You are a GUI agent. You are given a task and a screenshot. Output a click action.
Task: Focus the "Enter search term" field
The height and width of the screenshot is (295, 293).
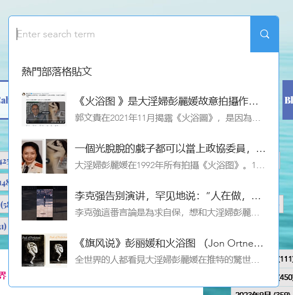[129, 34]
